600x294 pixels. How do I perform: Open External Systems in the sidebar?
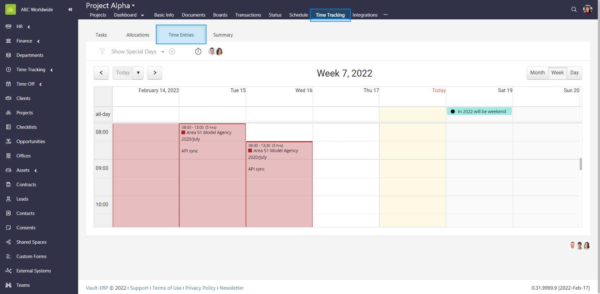33,271
